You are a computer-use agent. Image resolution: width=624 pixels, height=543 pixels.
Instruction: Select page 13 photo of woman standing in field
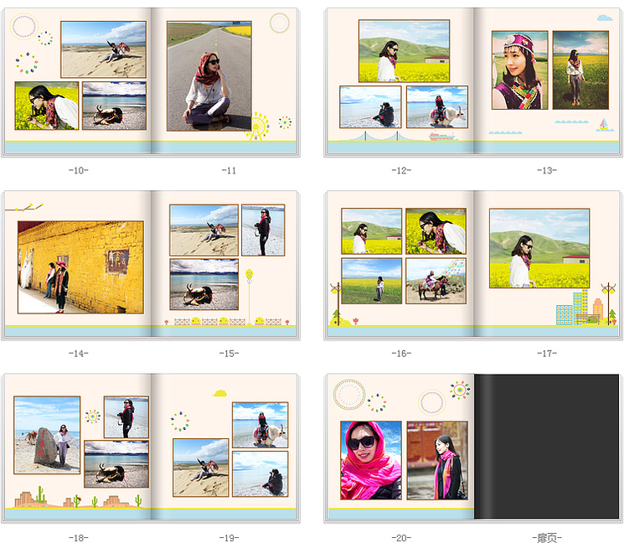[580, 70]
